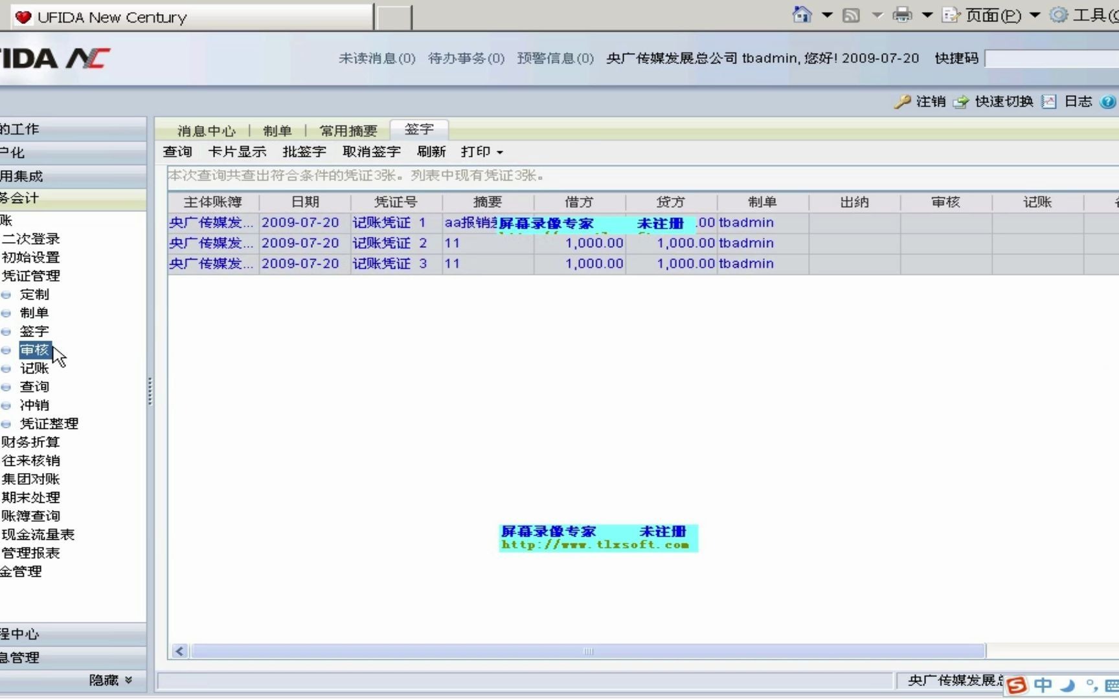Open 签字 in the left tree

pos(34,331)
